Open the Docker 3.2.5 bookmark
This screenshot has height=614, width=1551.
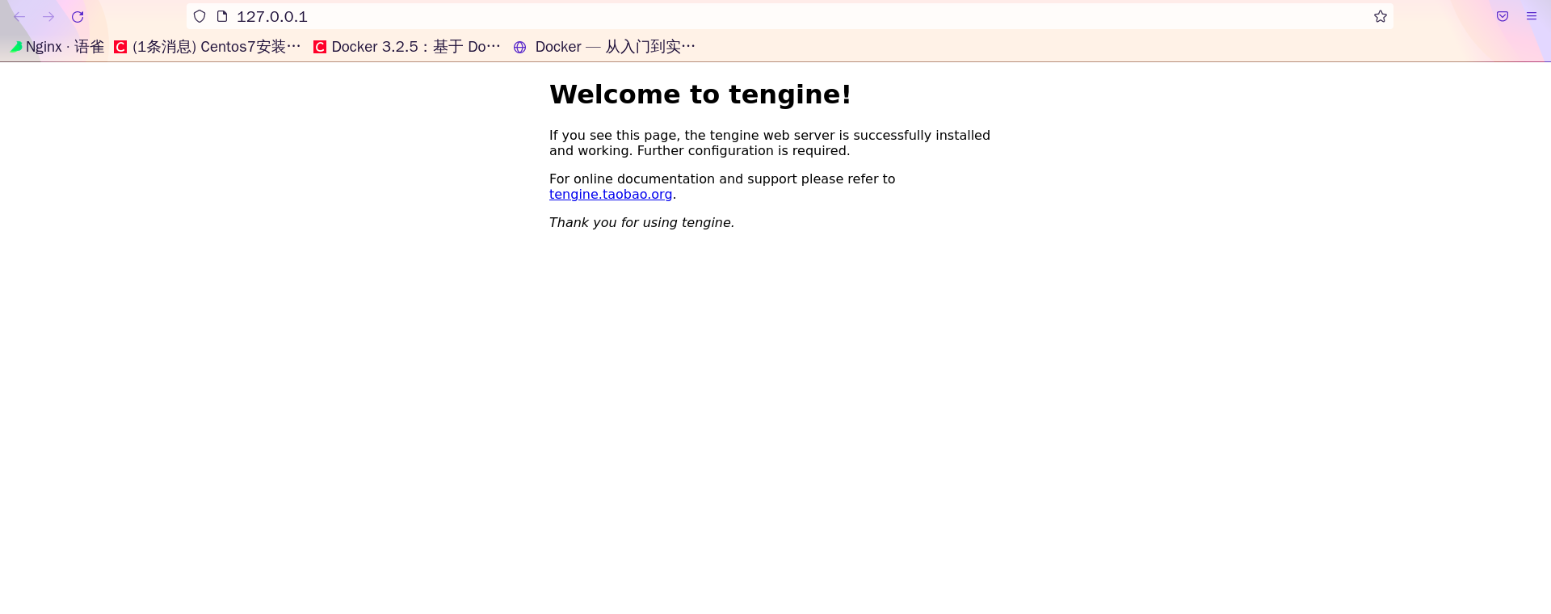point(407,47)
